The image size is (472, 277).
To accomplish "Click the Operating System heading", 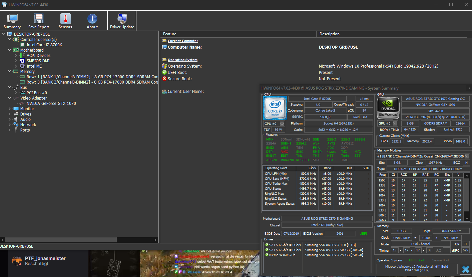I will click(182, 60).
